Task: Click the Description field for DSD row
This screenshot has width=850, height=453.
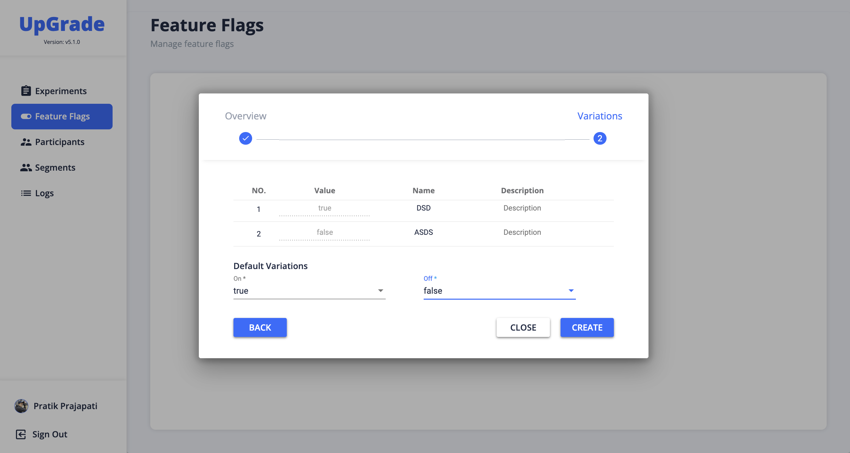Action: pos(522,208)
